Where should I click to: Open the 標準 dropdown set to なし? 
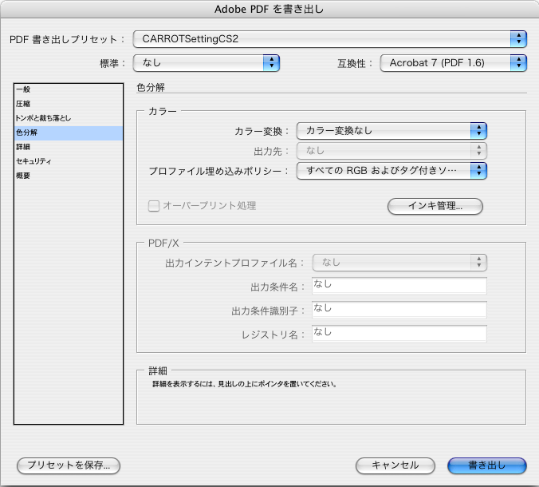coord(207,63)
